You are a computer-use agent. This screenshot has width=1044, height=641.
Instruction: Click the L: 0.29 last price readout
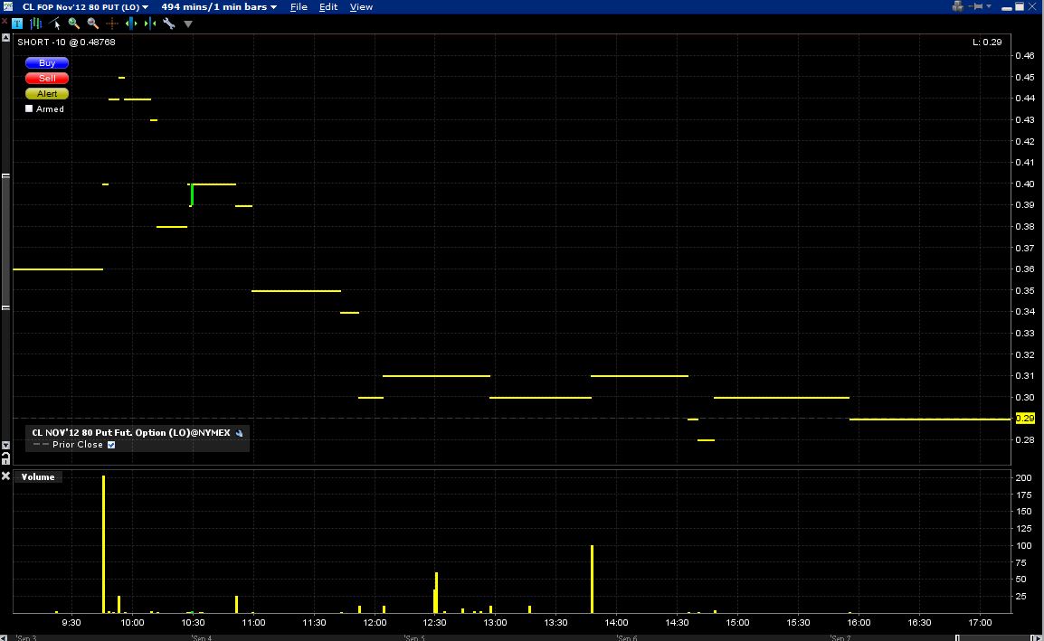point(987,42)
